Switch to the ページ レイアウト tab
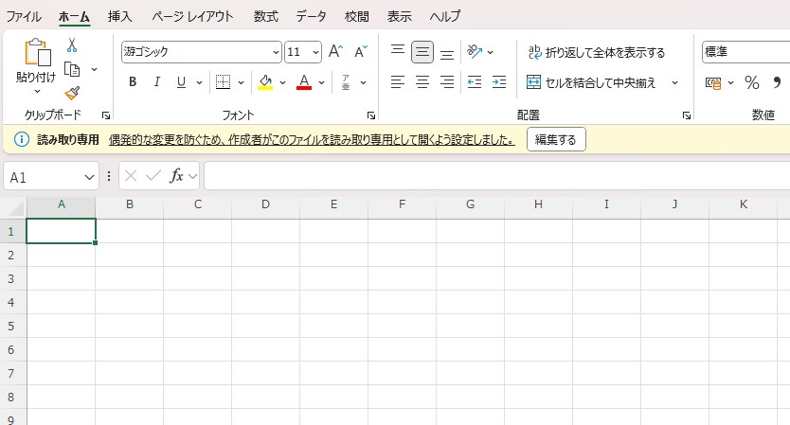Image resolution: width=790 pixels, height=425 pixels. (x=193, y=17)
